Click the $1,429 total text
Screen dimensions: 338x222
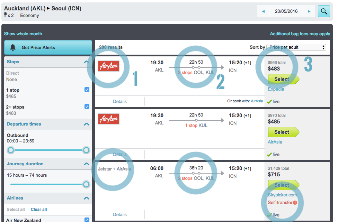pos(278,168)
